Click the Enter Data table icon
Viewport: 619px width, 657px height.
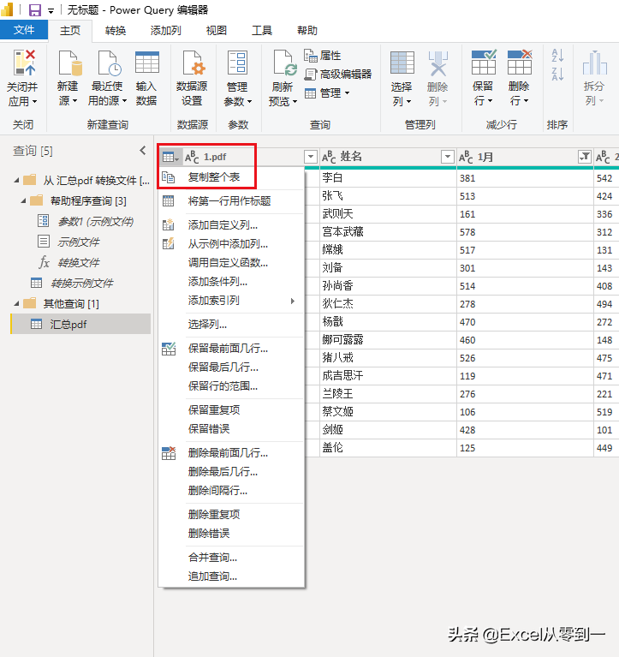tap(147, 63)
